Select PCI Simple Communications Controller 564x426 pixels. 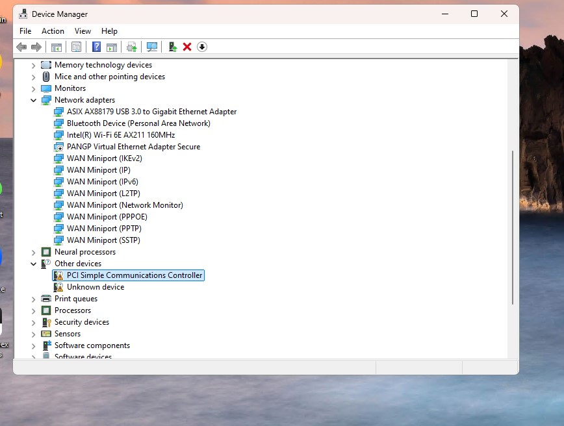pyautogui.click(x=133, y=275)
